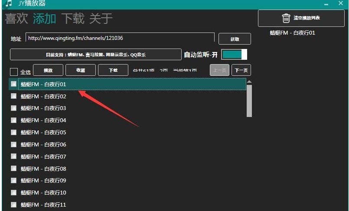Open the 关于 tab
Screen dimensions: 349x211
click(x=101, y=18)
